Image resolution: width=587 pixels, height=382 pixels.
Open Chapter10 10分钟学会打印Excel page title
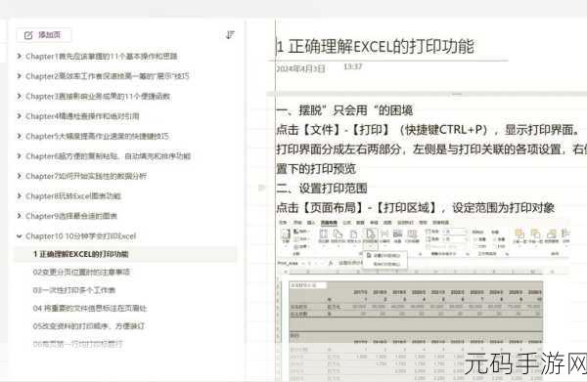tap(80, 235)
